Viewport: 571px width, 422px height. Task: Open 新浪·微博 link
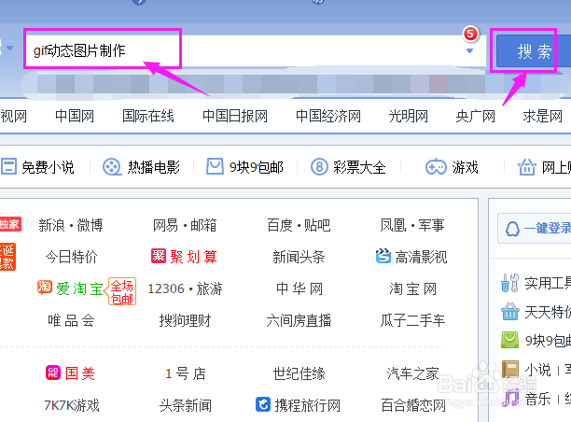pyautogui.click(x=71, y=225)
